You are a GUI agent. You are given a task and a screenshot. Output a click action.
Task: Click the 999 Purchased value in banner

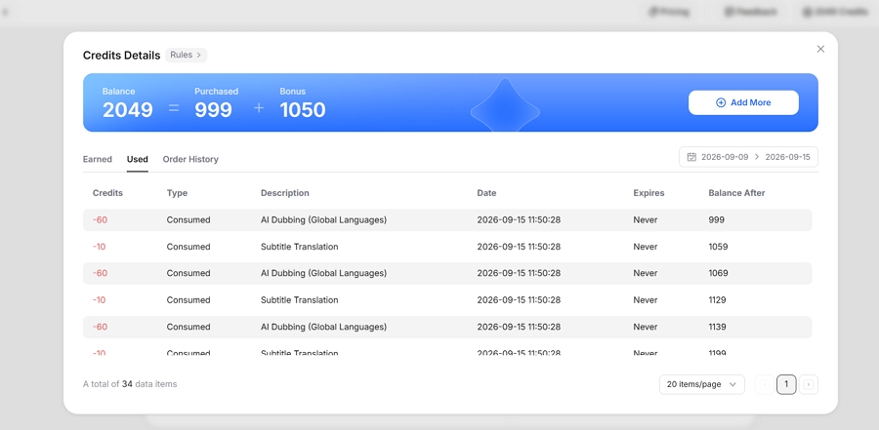[x=213, y=110]
